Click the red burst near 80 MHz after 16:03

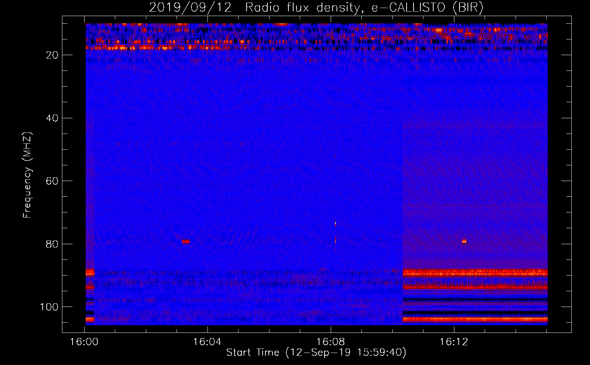coord(186,241)
